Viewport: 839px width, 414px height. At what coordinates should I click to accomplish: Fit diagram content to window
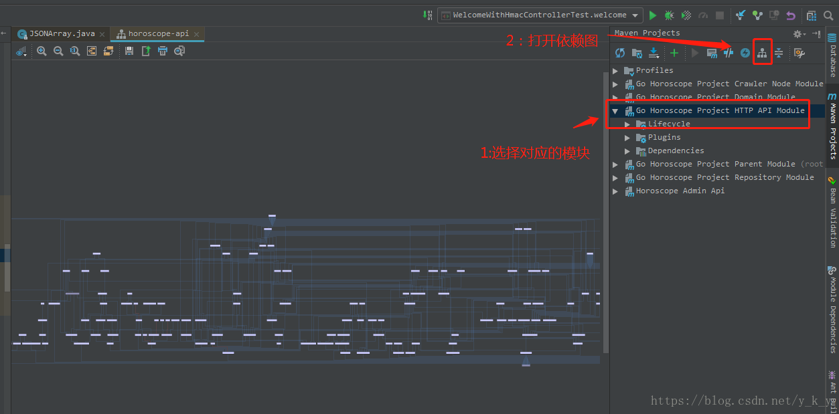click(x=92, y=51)
